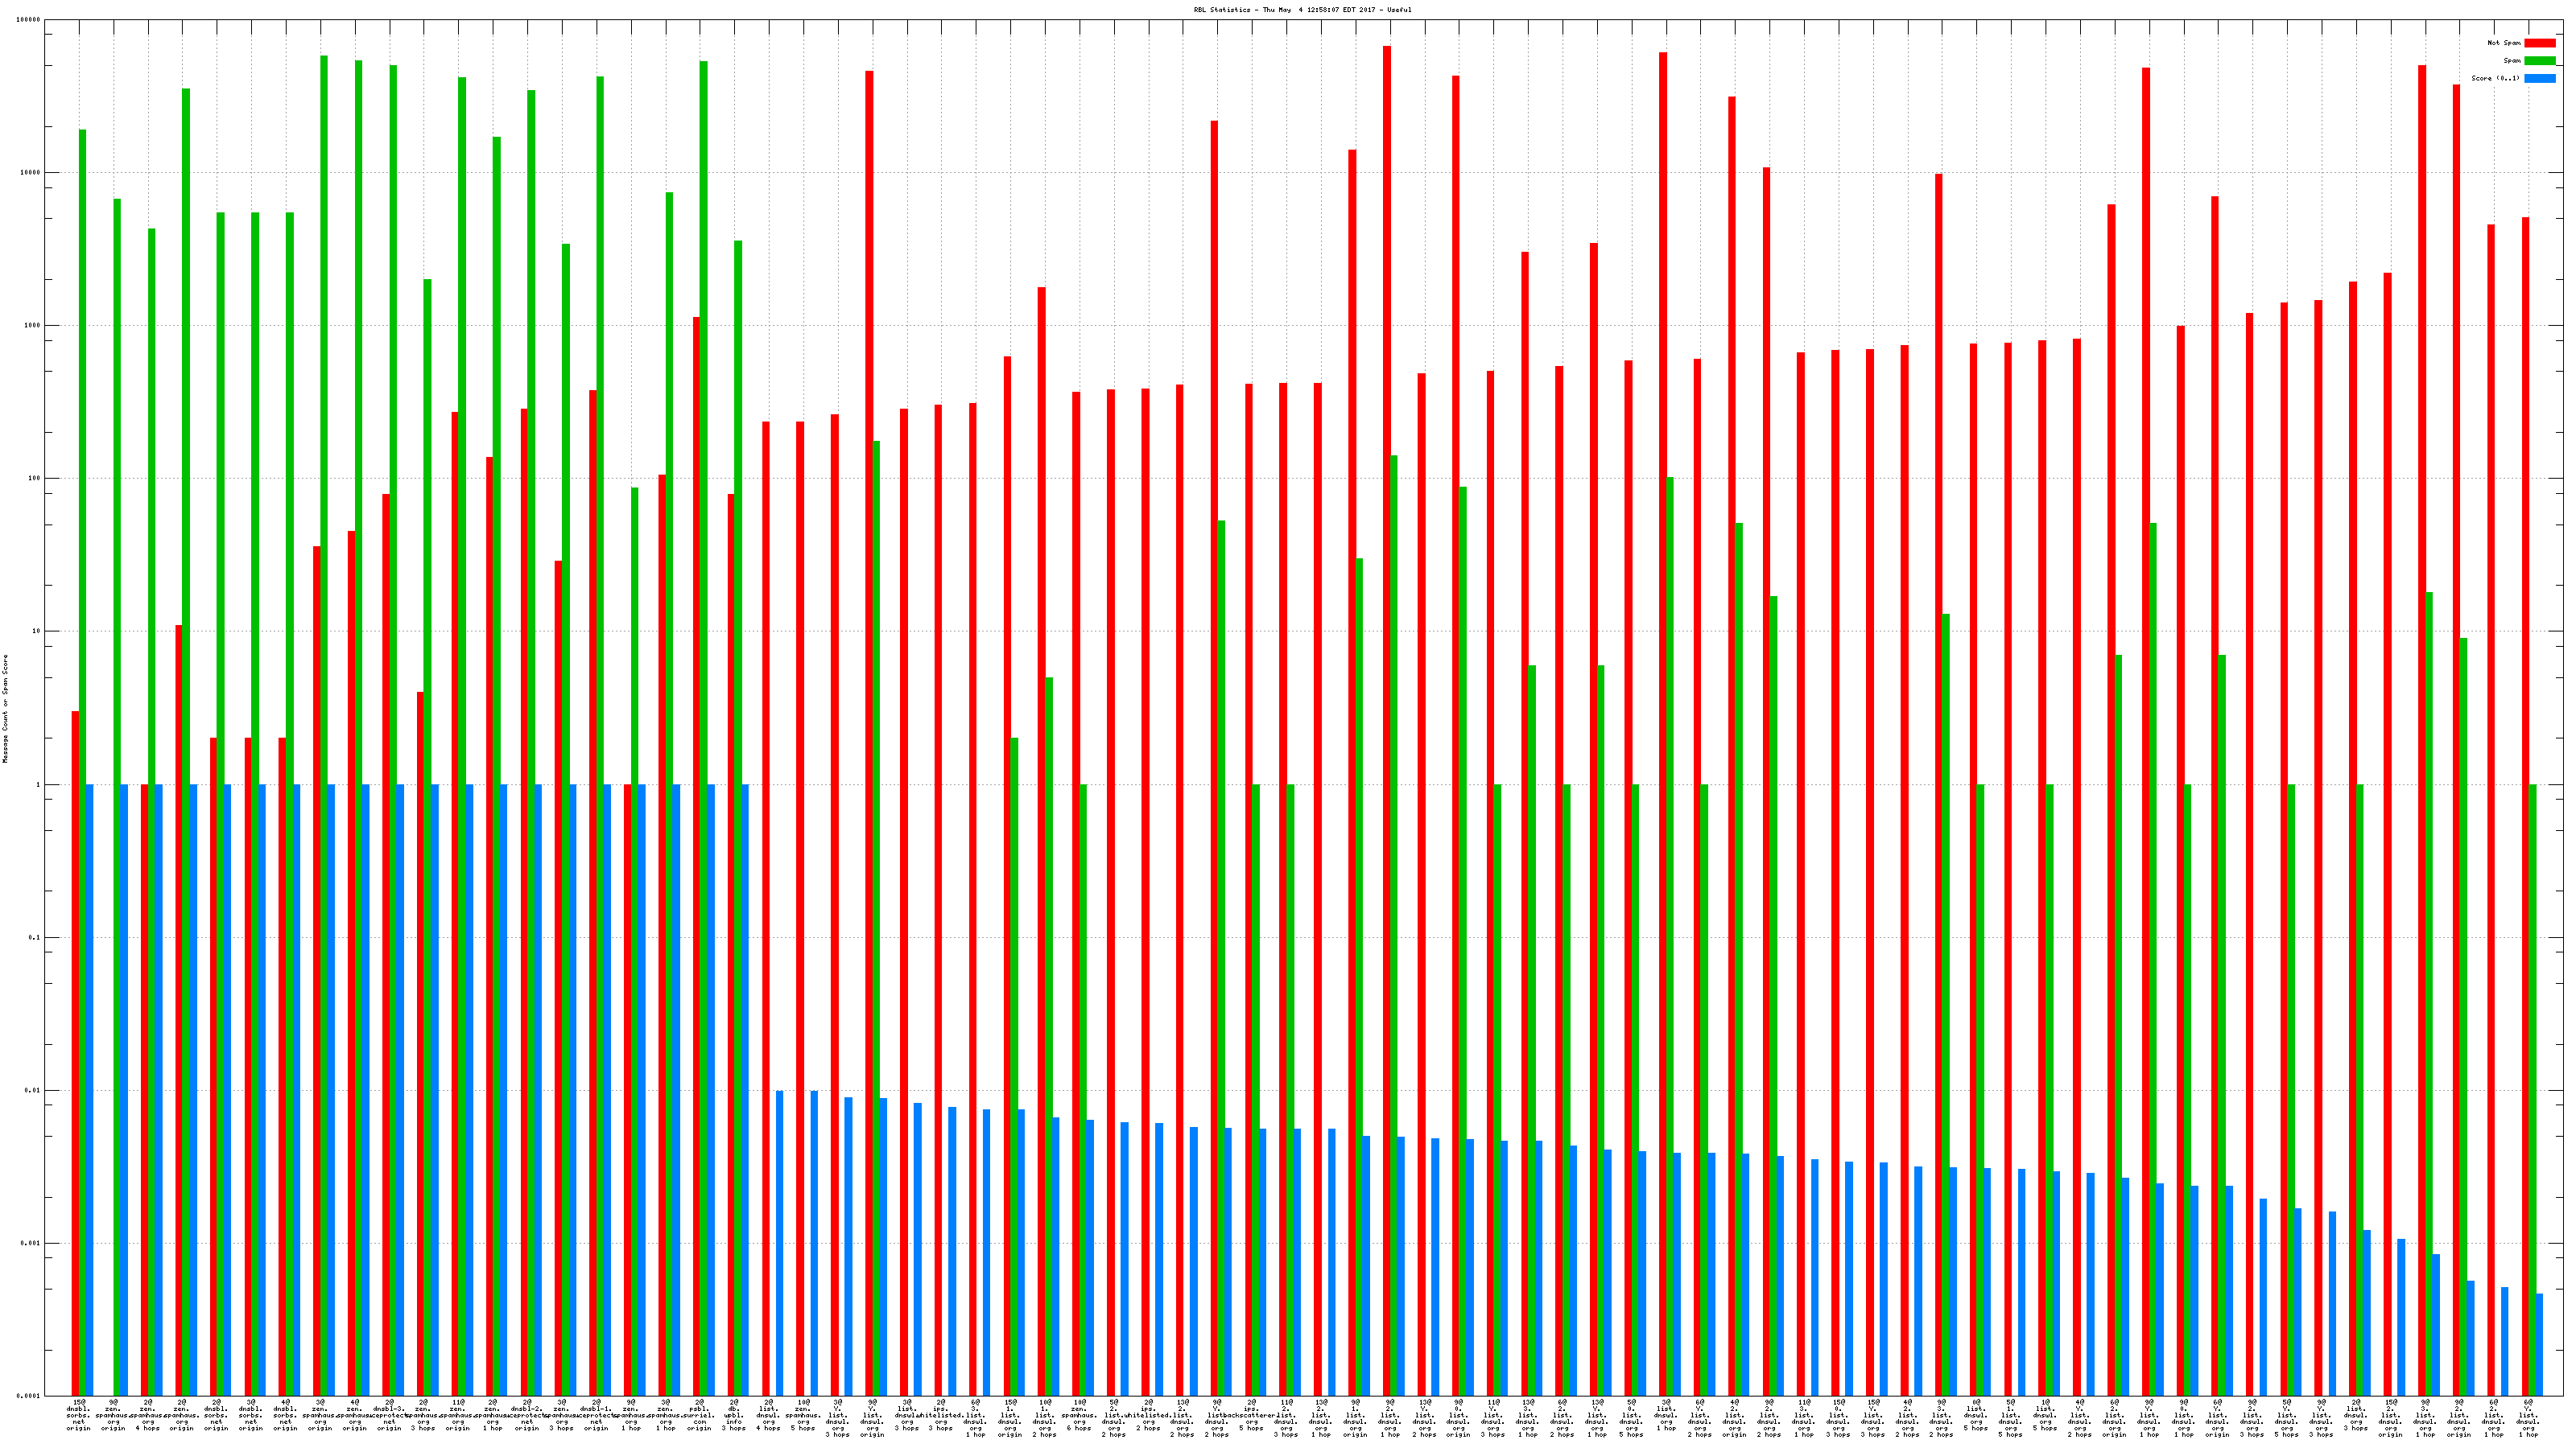Viewport: 2576px width, 1448px height.
Task: Click the db.wpbl.info 3 hops x-axis label
Action: (x=734, y=1415)
